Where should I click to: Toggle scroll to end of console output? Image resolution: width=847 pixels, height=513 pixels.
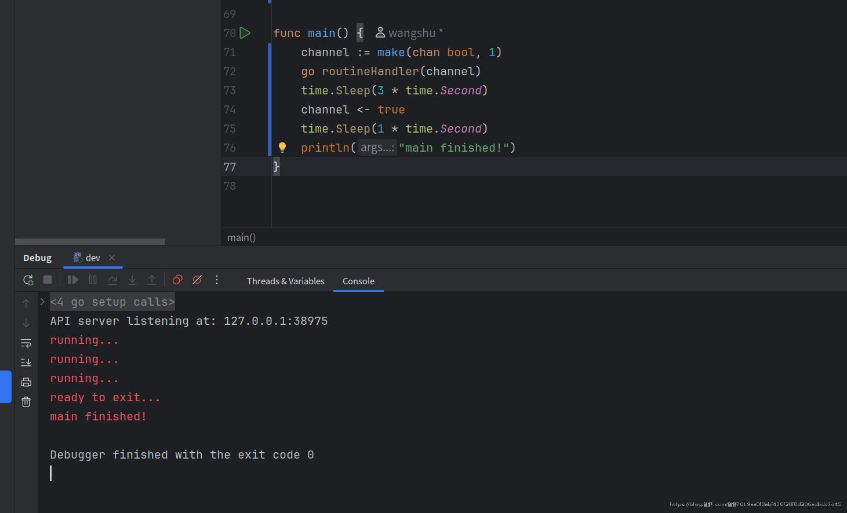click(x=26, y=362)
